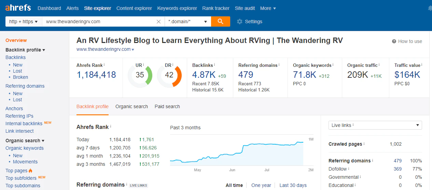
Task: Open the http + https protocol dropdown
Action: 24,21
